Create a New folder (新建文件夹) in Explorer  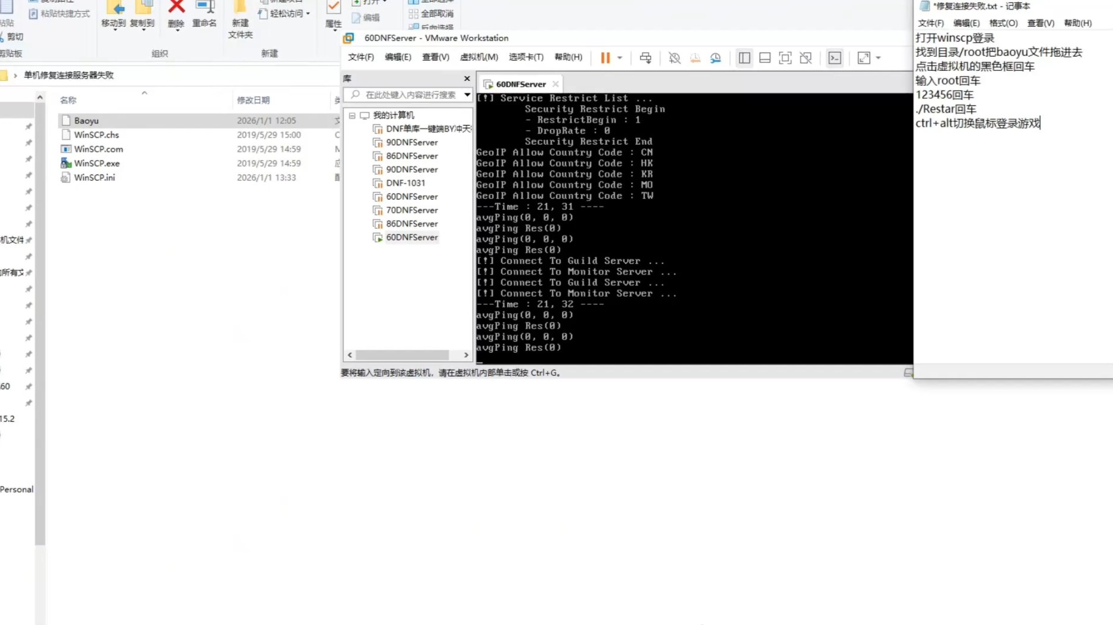point(240,20)
